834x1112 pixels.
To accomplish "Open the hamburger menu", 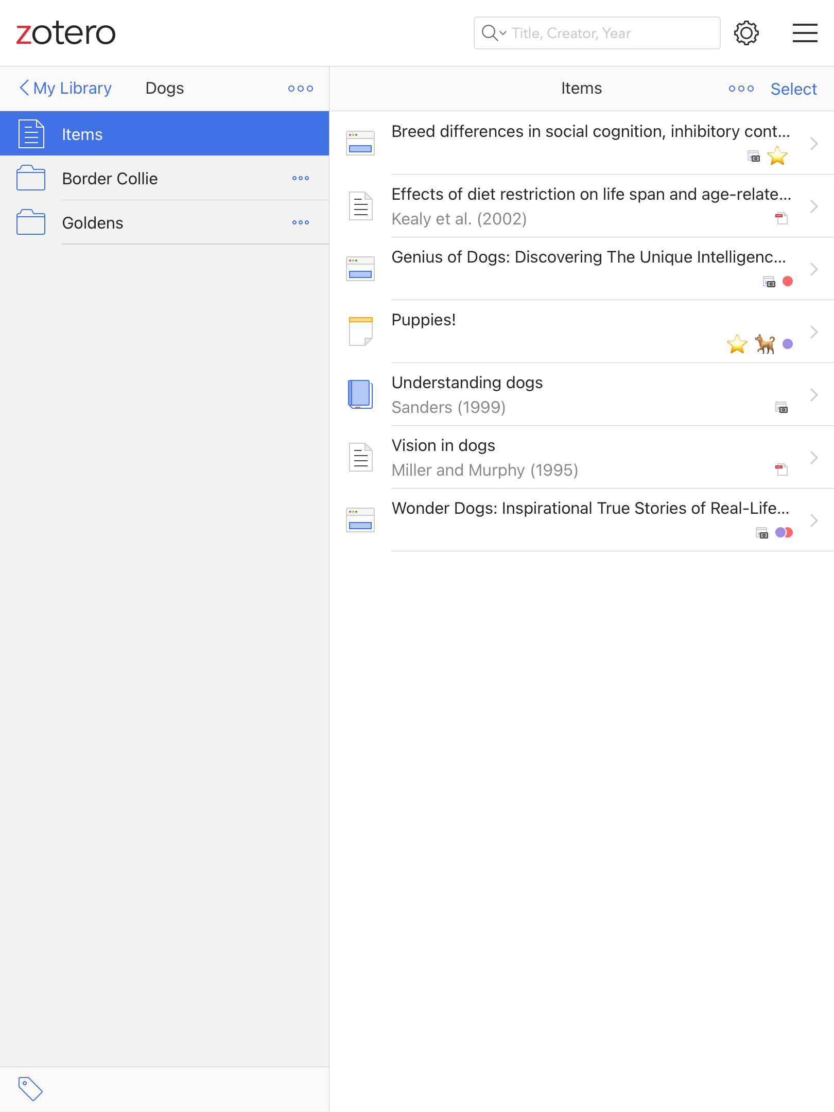I will (805, 33).
